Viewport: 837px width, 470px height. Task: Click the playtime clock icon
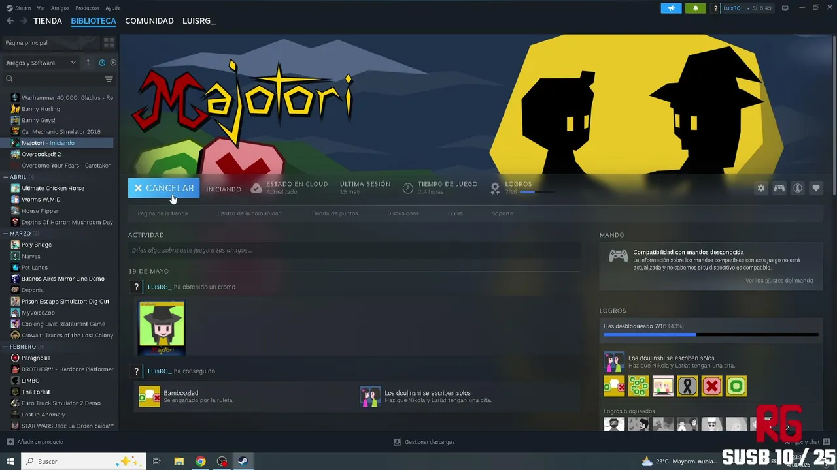407,188
